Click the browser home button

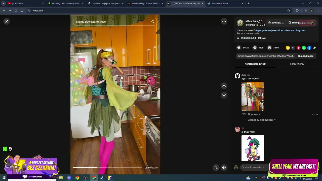(22, 11)
